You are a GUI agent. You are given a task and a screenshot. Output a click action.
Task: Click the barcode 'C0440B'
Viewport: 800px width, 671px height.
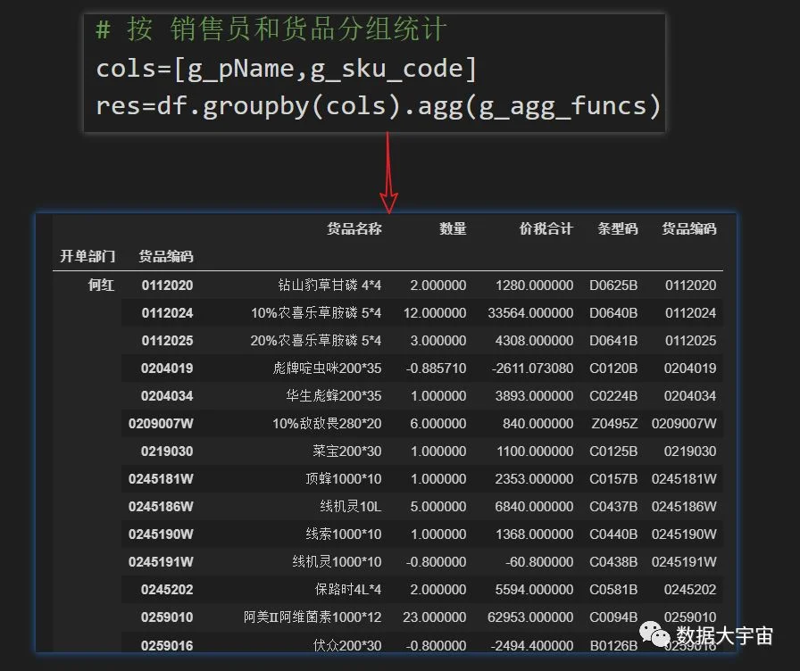point(613,534)
